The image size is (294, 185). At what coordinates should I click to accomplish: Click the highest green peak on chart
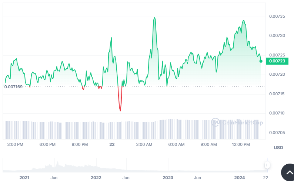tap(154, 18)
